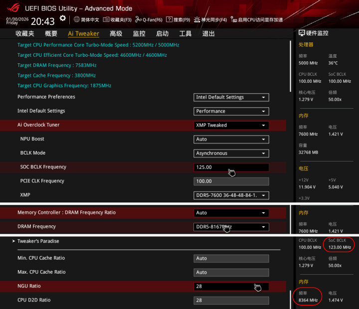
Task: Open the Ai Overclock Tuner dropdown
Action: tap(231, 125)
